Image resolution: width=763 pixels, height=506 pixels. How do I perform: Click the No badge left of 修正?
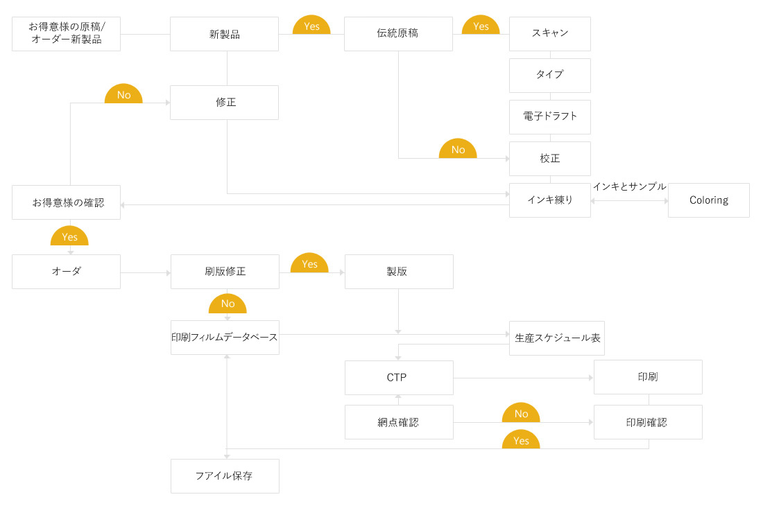[123, 96]
